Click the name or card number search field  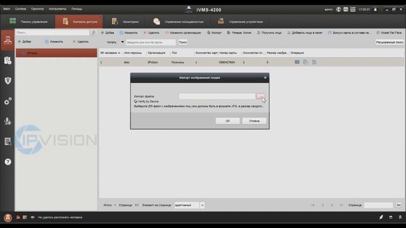coord(151,42)
